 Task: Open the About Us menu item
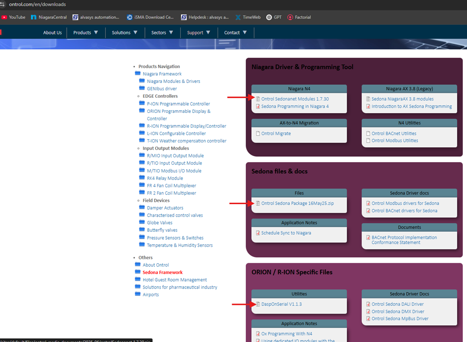(x=52, y=33)
